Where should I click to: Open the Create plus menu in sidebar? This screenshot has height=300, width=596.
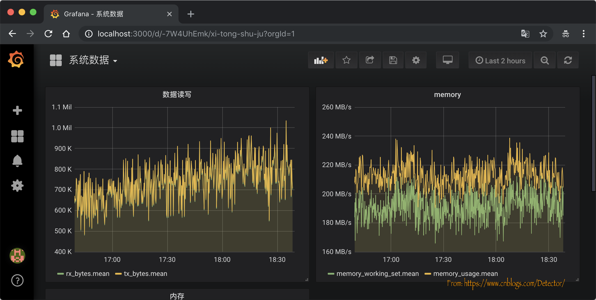coord(17,110)
